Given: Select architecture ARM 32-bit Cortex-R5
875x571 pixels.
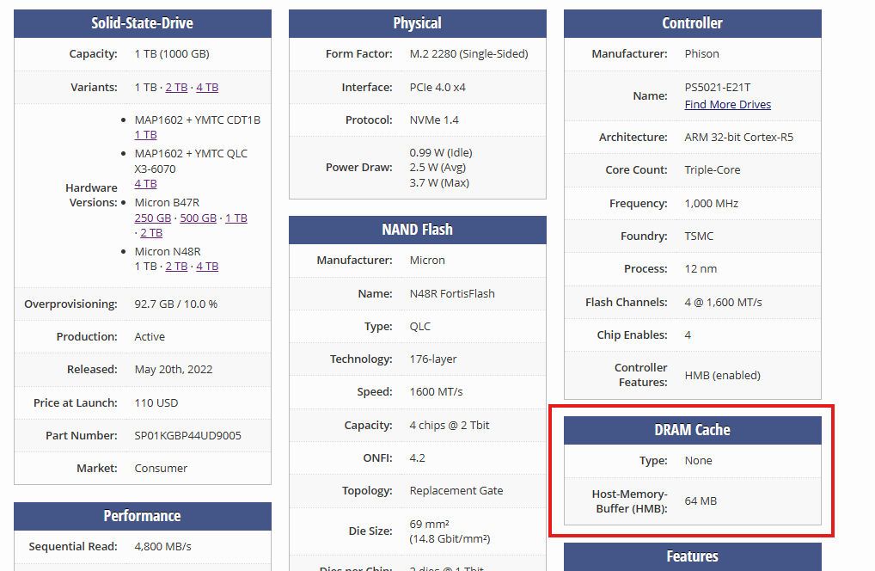Looking at the screenshot, I should [x=739, y=138].
